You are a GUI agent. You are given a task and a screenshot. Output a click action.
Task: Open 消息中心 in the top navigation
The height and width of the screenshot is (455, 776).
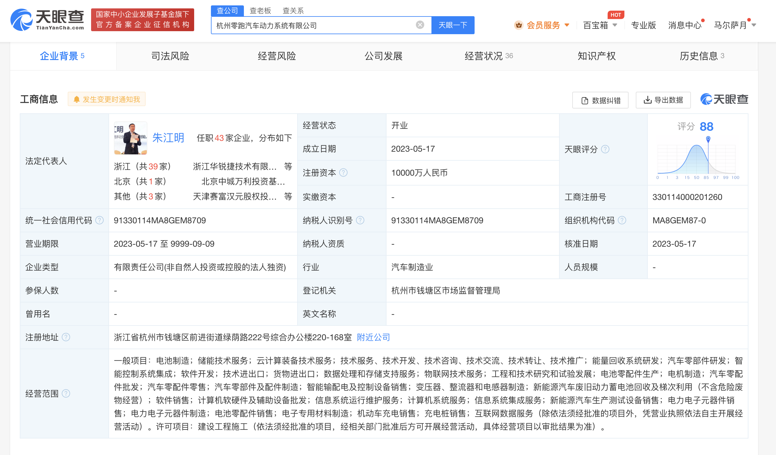pos(685,25)
